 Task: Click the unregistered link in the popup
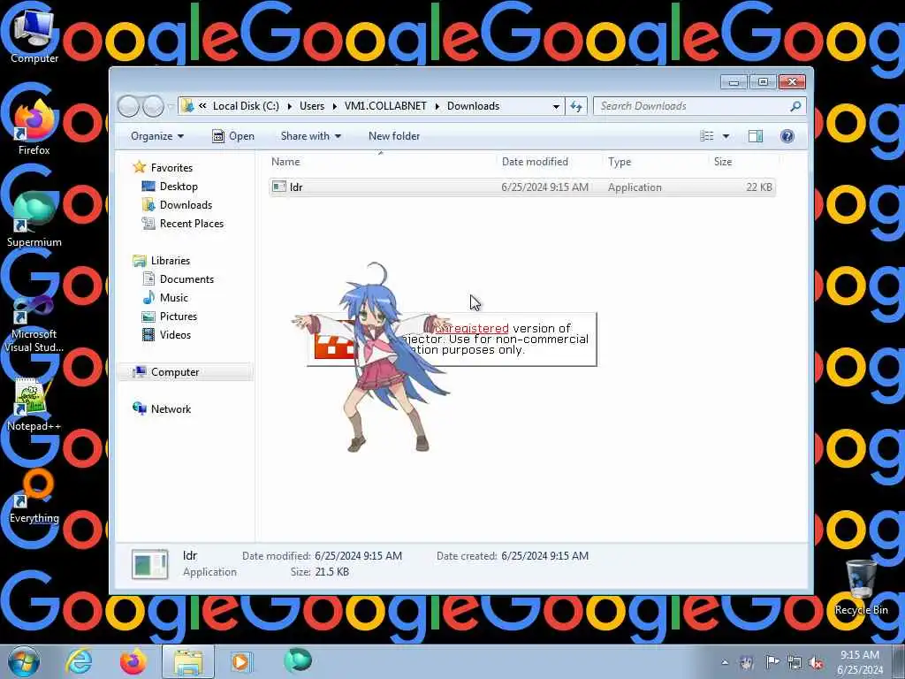point(472,329)
